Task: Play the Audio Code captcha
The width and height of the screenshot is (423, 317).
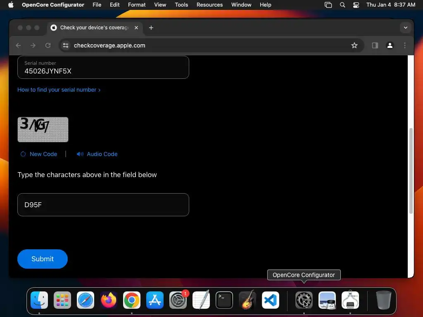Action: [97, 154]
